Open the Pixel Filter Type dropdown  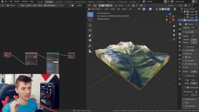[x=194, y=80]
